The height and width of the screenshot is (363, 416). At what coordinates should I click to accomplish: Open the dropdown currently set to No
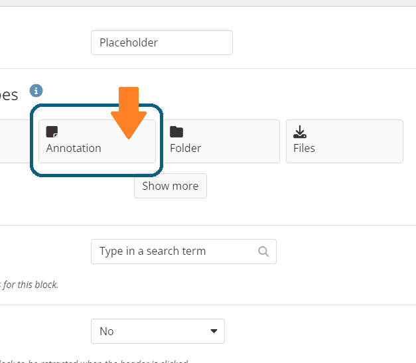tap(157, 331)
